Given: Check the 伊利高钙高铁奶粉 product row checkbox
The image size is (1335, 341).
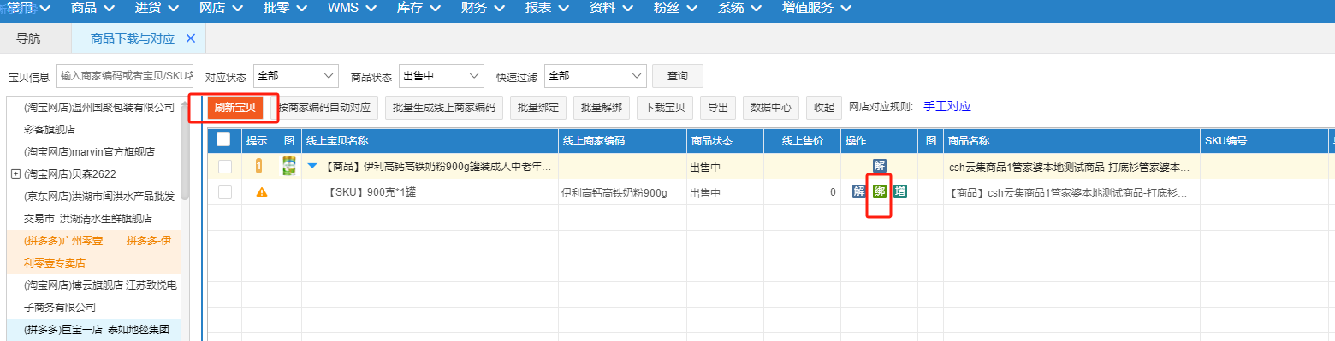Looking at the screenshot, I should point(225,166).
